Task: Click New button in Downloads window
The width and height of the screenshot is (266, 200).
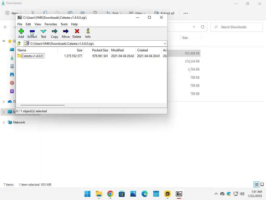Action: pos(14,13)
